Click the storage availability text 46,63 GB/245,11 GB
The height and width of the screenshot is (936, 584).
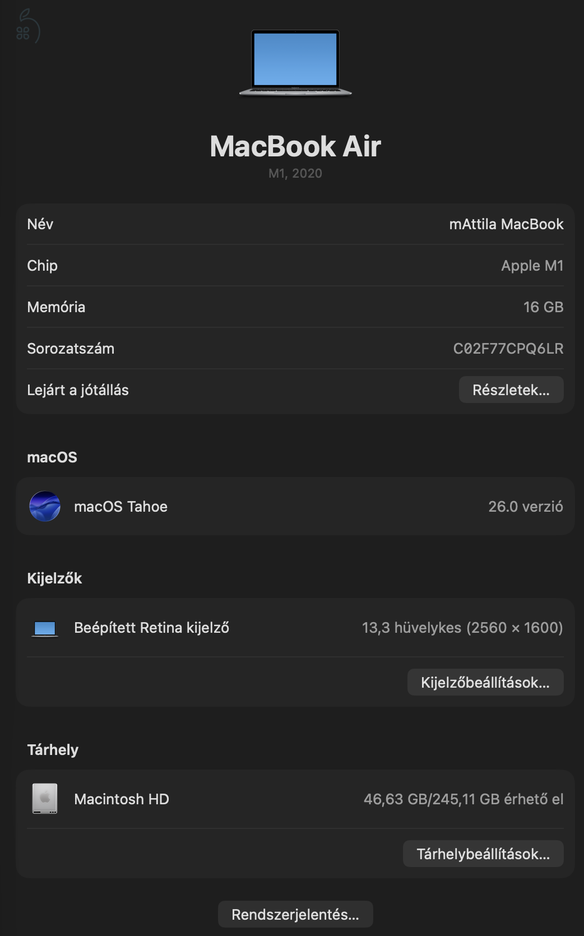(x=462, y=799)
